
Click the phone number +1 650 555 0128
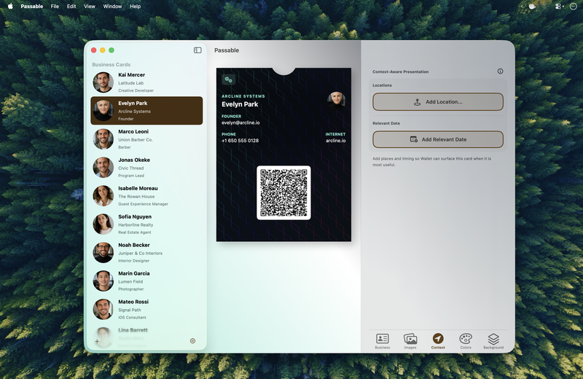[x=240, y=141]
